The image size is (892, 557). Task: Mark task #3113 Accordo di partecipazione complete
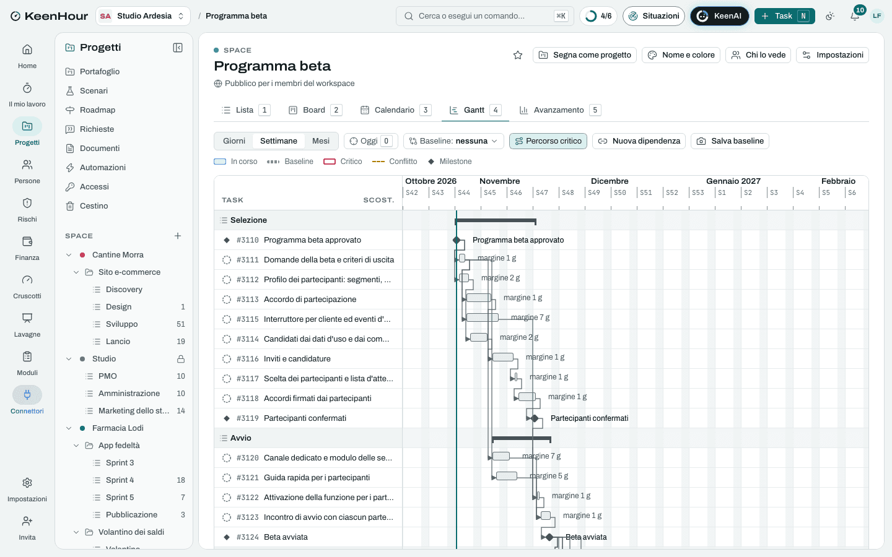click(227, 300)
